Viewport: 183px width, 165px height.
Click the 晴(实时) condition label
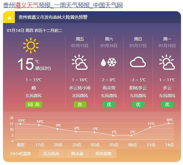[43, 68]
